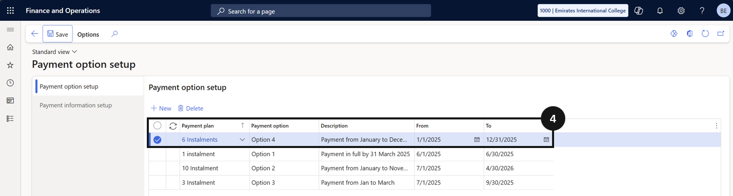Click the 9/30/2025 To date cell

pos(518,183)
